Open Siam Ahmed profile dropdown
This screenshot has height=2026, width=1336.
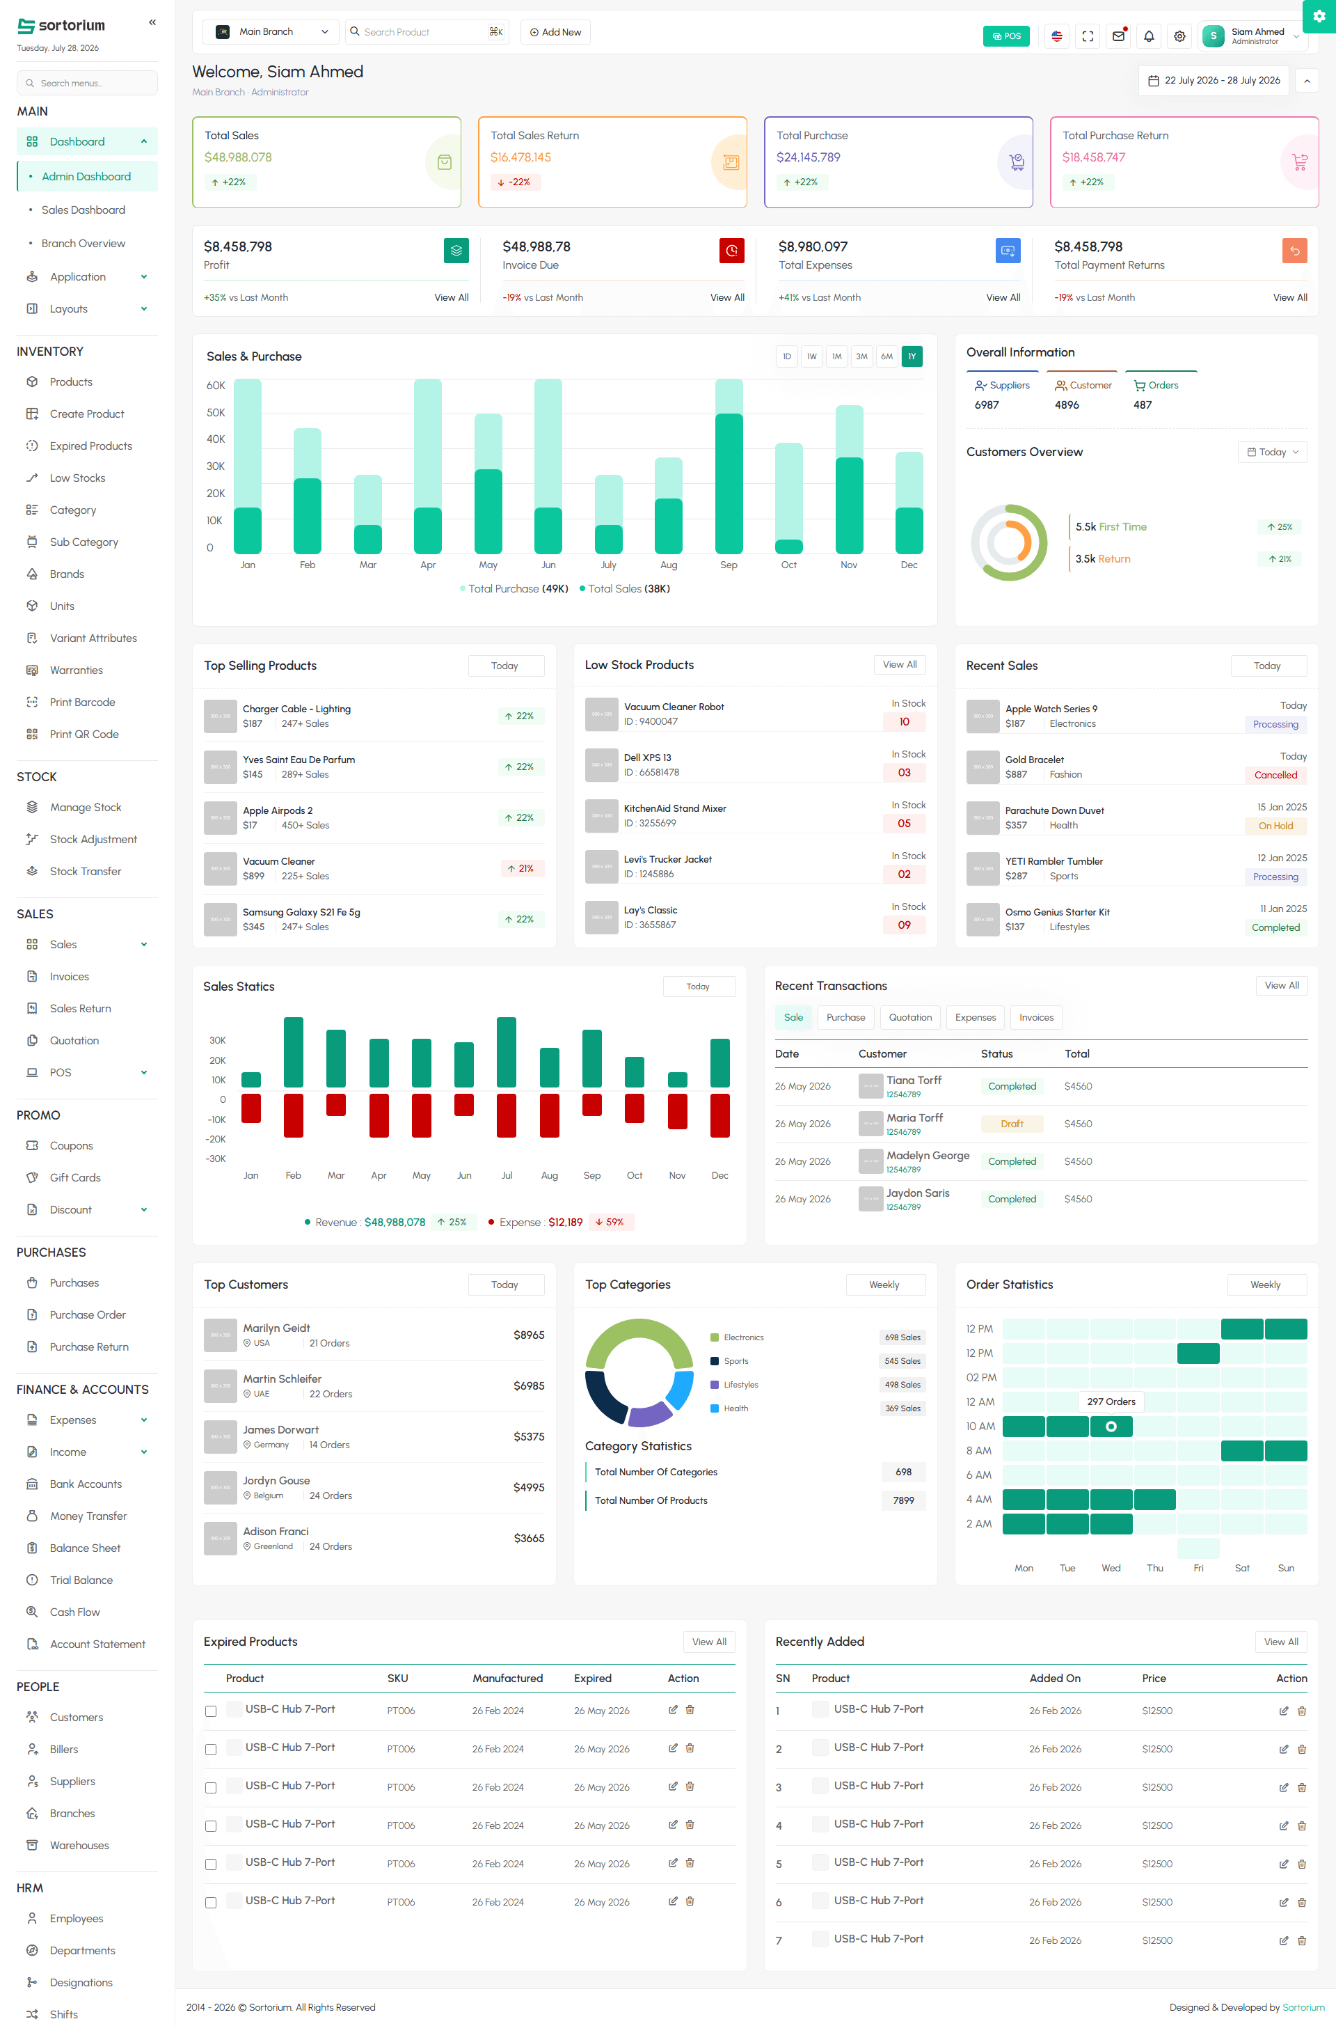pos(1252,36)
